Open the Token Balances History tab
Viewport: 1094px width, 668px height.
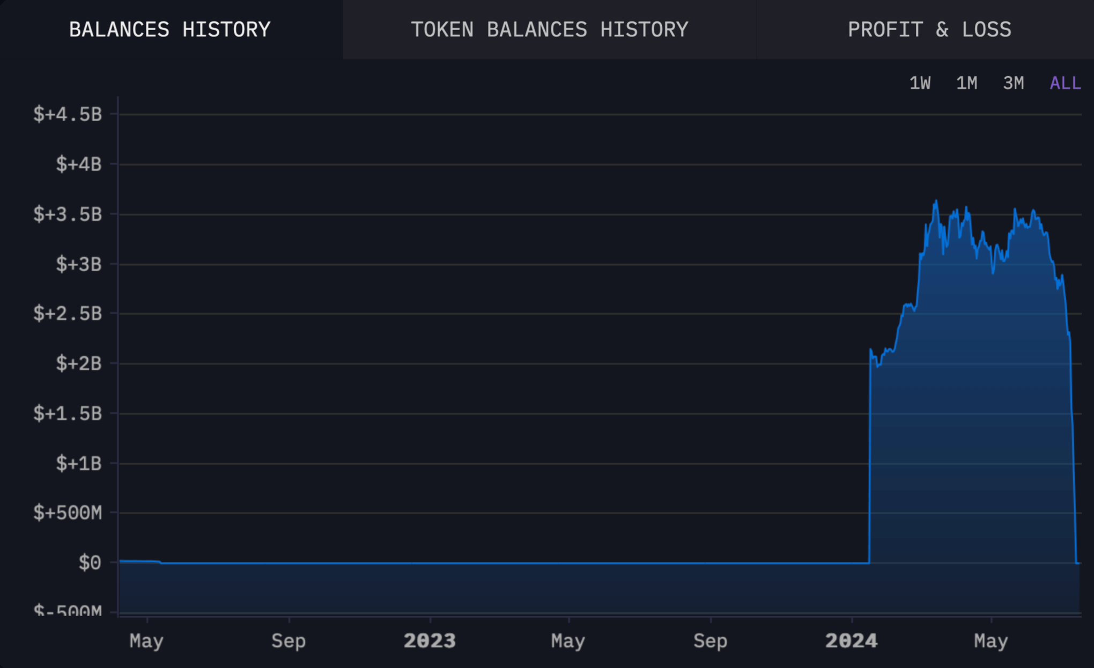coord(549,29)
